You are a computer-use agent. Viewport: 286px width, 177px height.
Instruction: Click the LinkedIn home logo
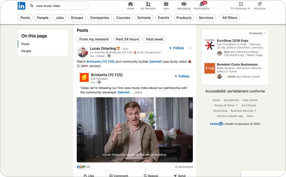21,6
